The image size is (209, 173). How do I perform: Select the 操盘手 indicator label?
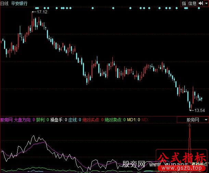click(57, 120)
